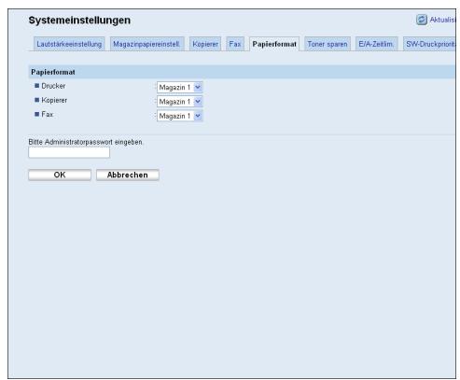Expand the Kopierer Magazin dropdown
Viewport: 460px width, 380px height.
180,102
